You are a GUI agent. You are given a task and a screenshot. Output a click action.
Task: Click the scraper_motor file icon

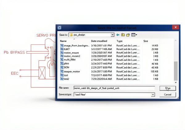(x=62, y=71)
